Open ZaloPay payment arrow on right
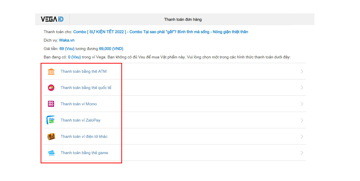The width and height of the screenshot is (360, 181). pos(302,120)
